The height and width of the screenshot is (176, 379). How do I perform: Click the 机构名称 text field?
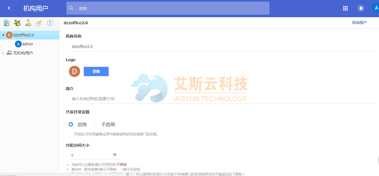click(x=222, y=47)
